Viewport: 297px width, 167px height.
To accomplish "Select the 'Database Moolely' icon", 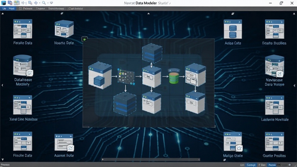I will point(23,66).
